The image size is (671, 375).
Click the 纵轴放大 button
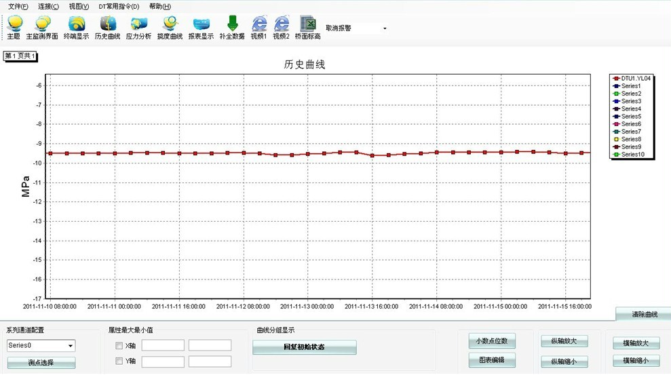point(564,341)
